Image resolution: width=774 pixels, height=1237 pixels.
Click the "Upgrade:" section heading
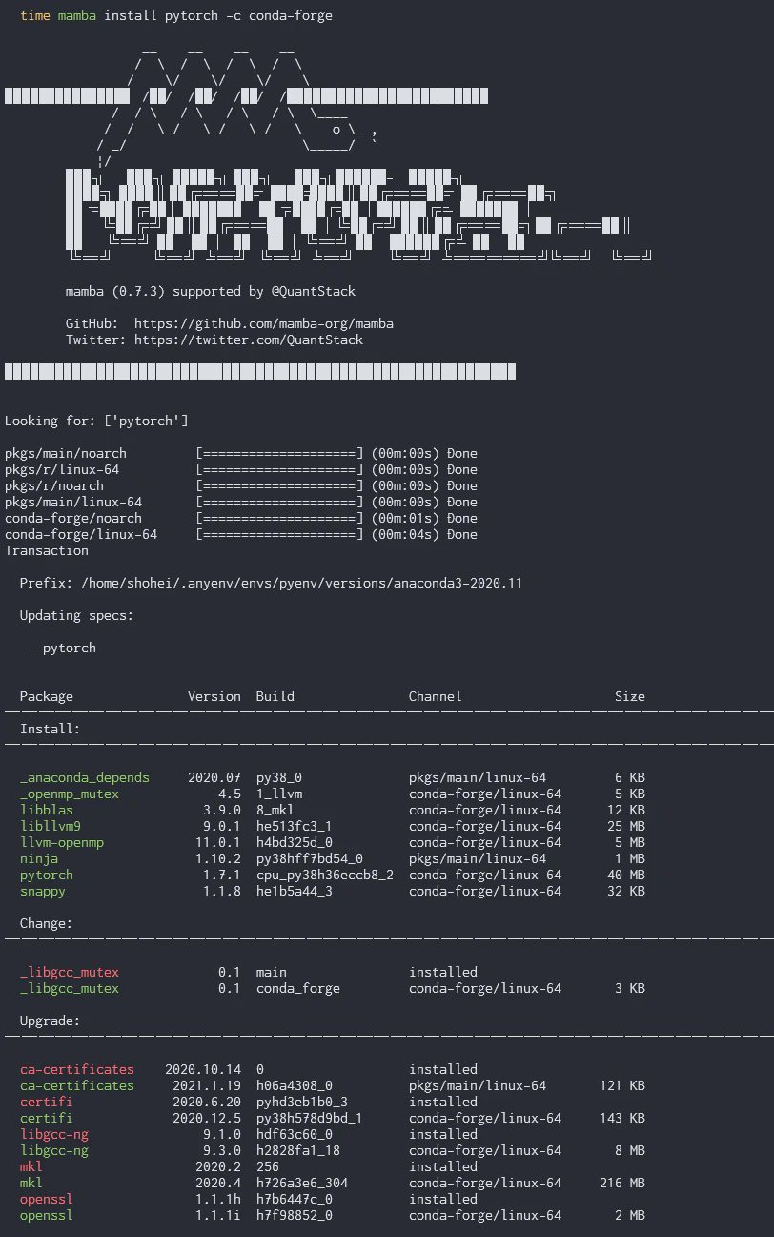point(51,1021)
